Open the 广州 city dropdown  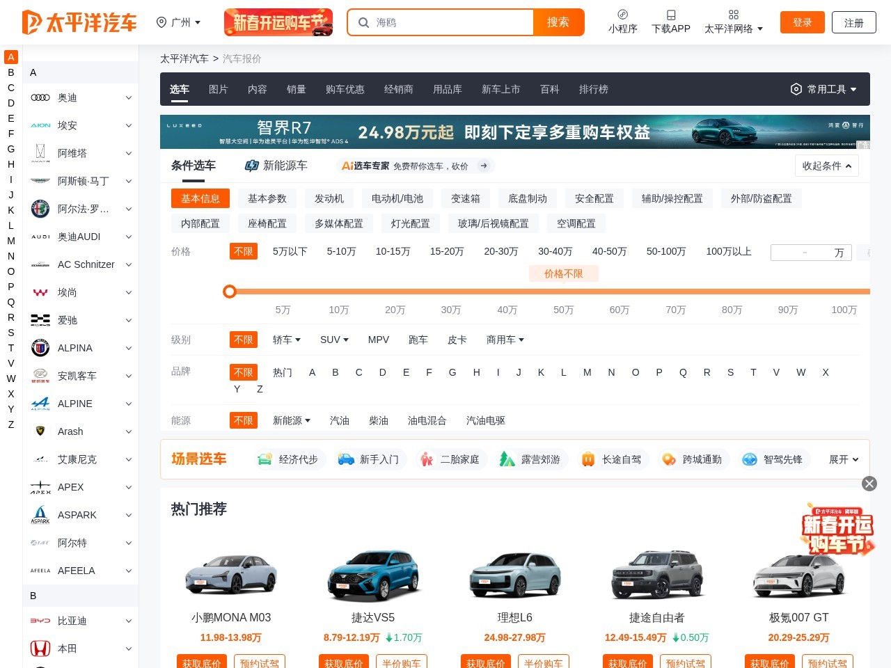[x=180, y=22]
